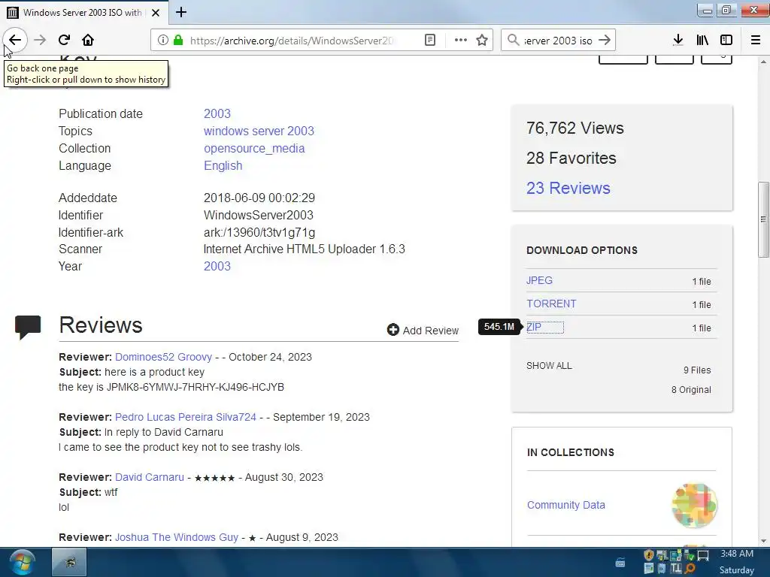Screen dimensions: 770x577
Task: Click the '9 Files' count text
Action: point(697,370)
